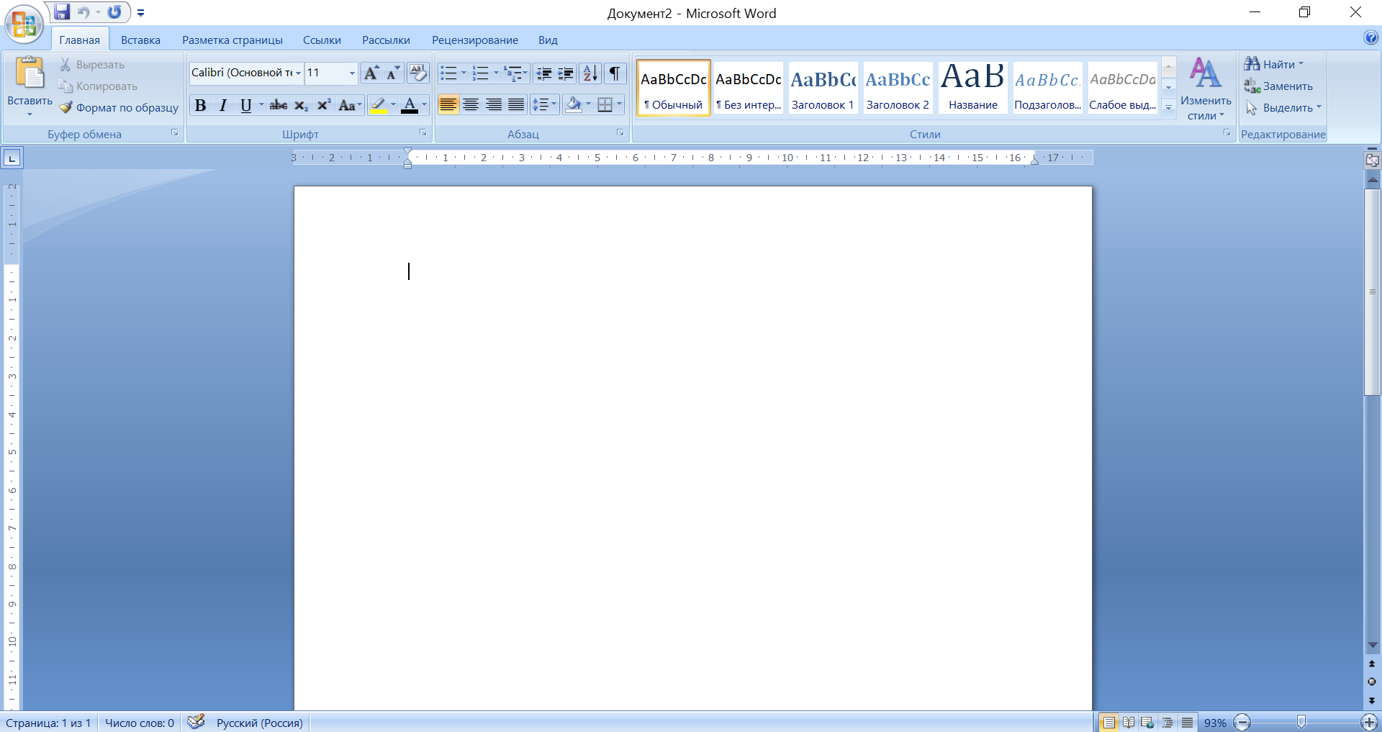Open line spacing dropdown
This screenshot has width=1382, height=732.
pyautogui.click(x=545, y=105)
